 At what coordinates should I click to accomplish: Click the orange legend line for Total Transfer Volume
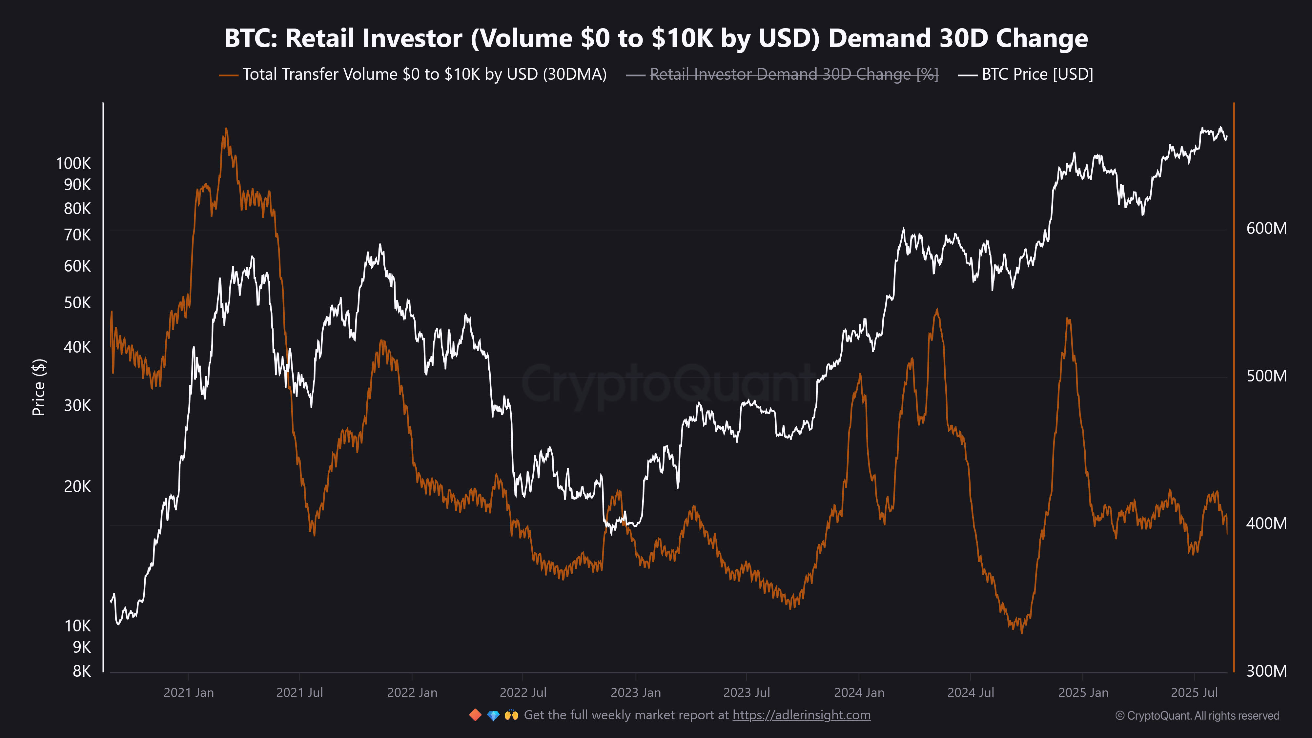pyautogui.click(x=229, y=75)
